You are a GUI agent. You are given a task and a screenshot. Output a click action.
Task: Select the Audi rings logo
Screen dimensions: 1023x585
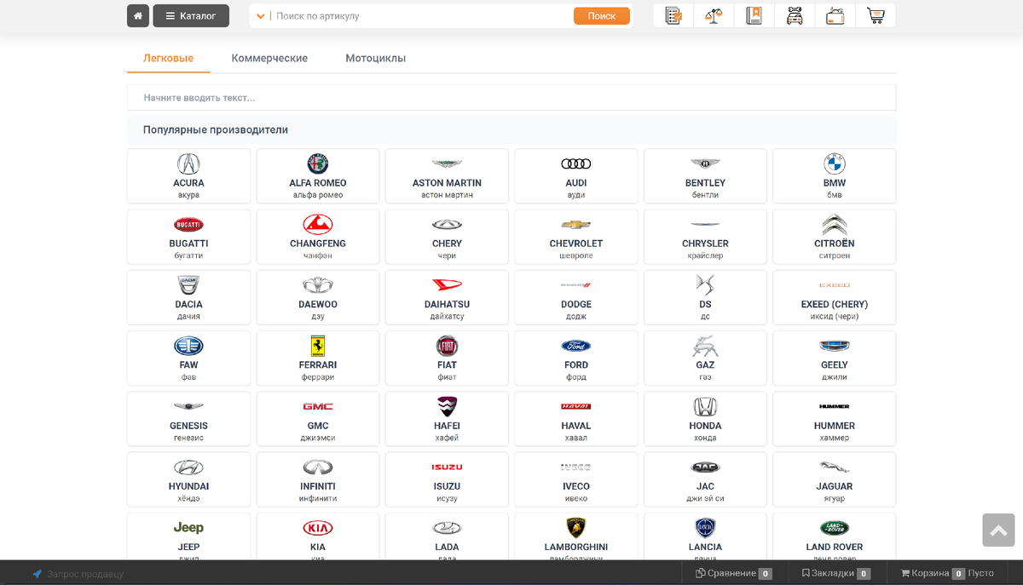[576, 163]
